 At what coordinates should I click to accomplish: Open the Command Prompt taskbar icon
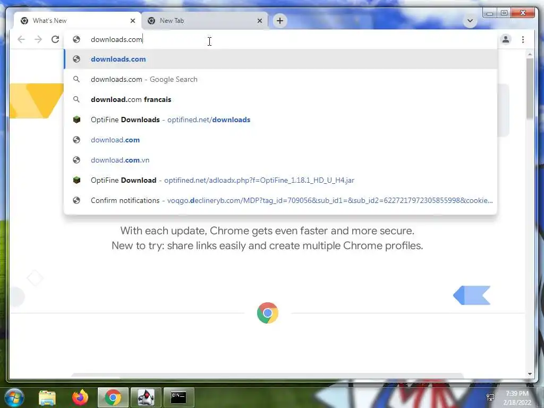178,397
